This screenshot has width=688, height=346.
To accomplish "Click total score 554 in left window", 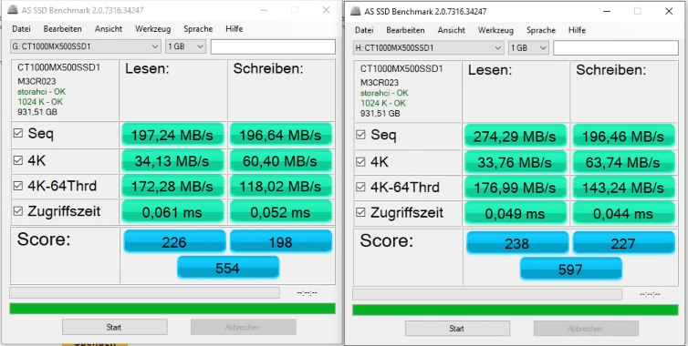I will pyautogui.click(x=228, y=268).
